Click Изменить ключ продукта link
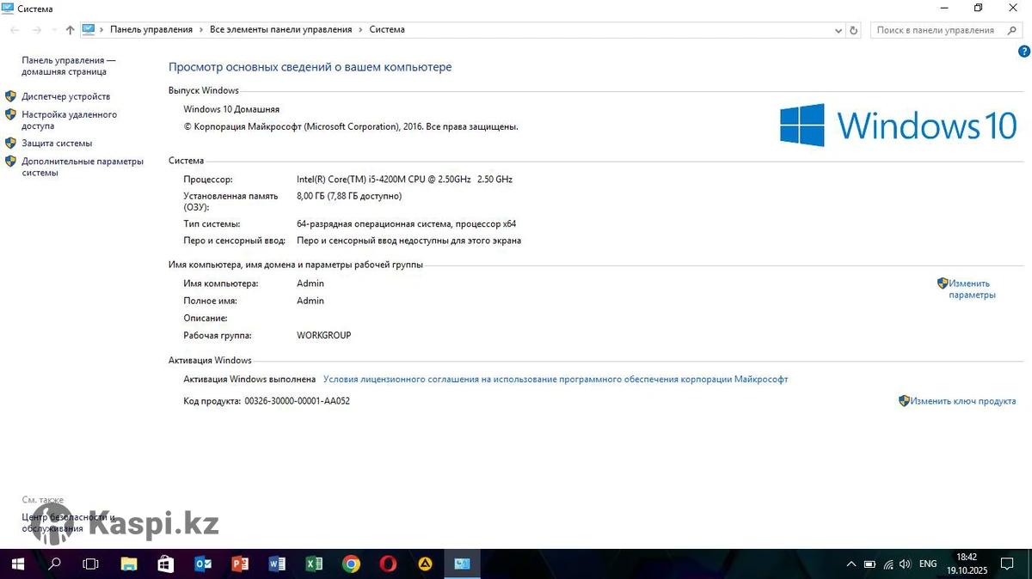This screenshot has height=579, width=1032. (x=962, y=401)
